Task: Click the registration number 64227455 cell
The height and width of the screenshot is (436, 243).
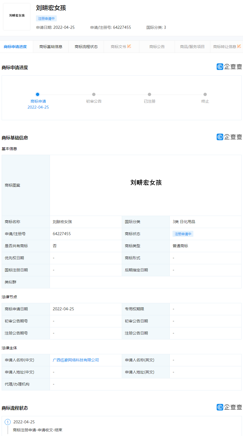Action: (86, 234)
